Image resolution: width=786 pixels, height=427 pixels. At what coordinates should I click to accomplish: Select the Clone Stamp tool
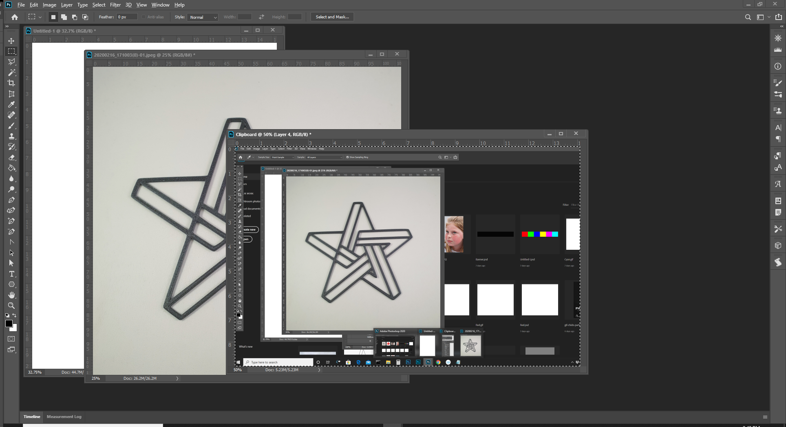[x=11, y=136]
